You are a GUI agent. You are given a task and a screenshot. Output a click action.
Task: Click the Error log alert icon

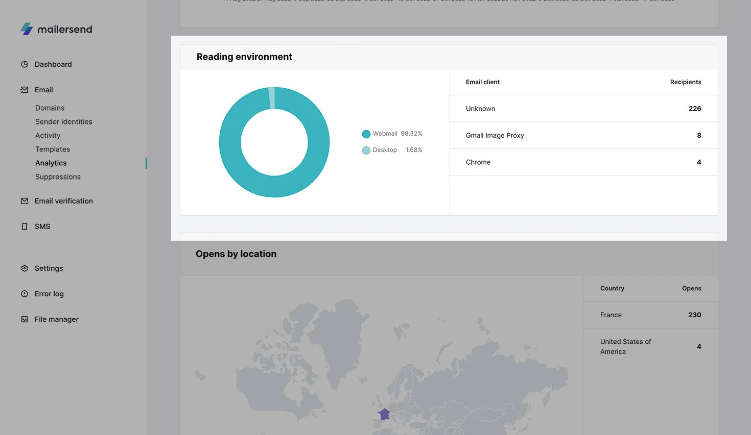[x=25, y=294]
